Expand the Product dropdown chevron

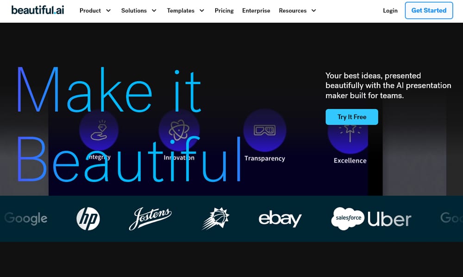108,11
